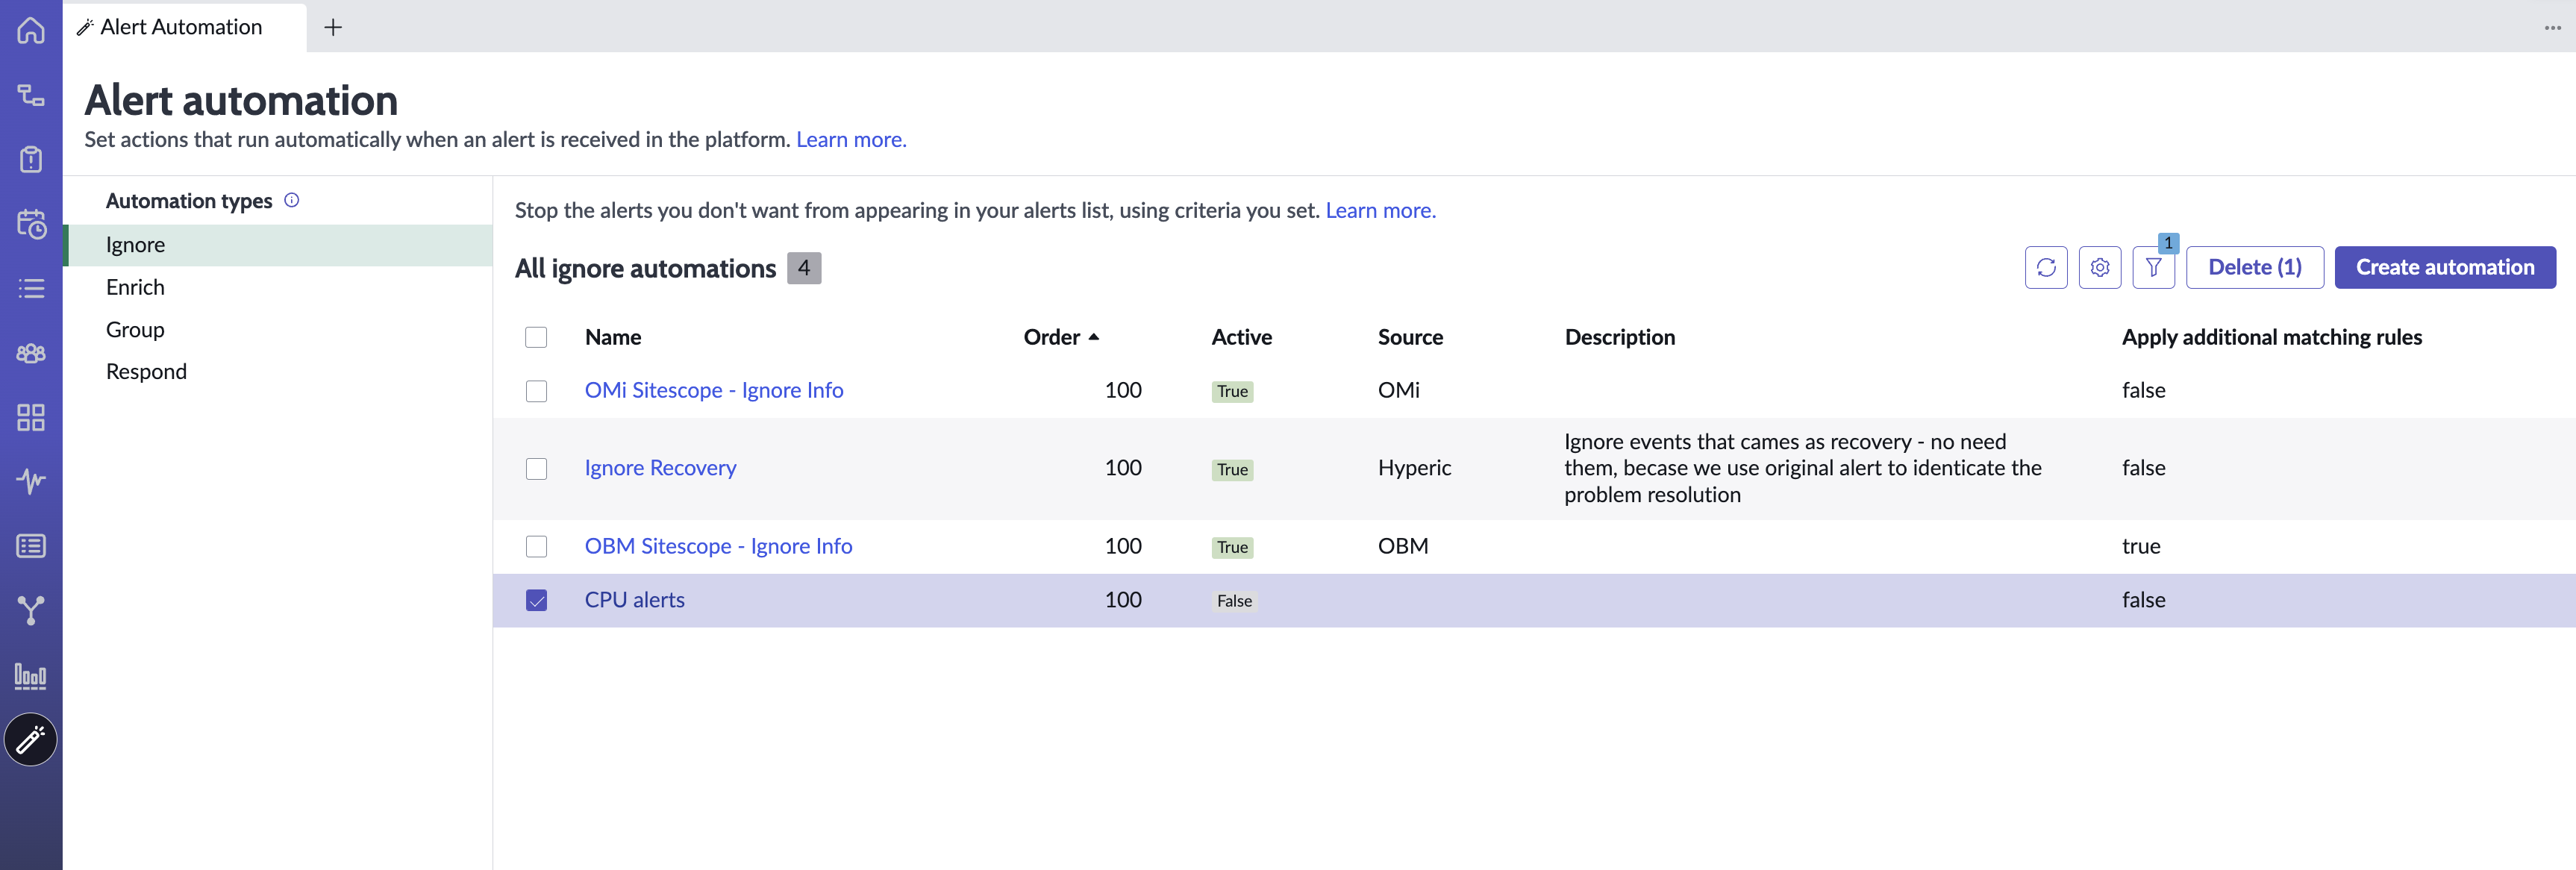Select the Respond automation type
Screen dimensions: 2576x870
pos(278,371)
